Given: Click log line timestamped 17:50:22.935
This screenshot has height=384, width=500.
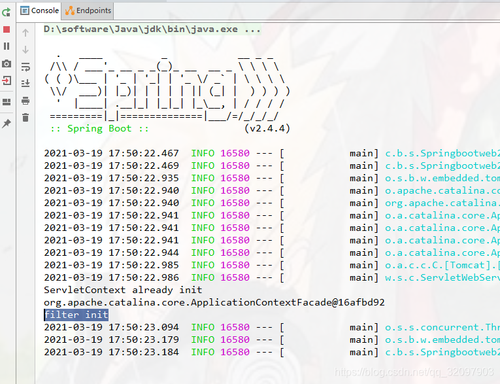Looking at the screenshot, I should pyautogui.click(x=272, y=178).
